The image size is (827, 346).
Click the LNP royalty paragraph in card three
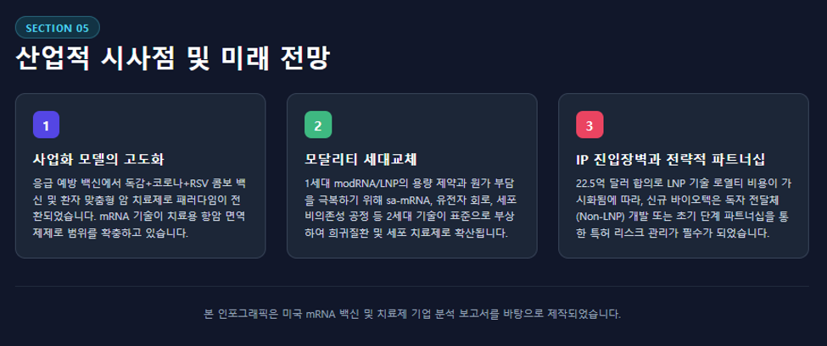pyautogui.click(x=684, y=208)
